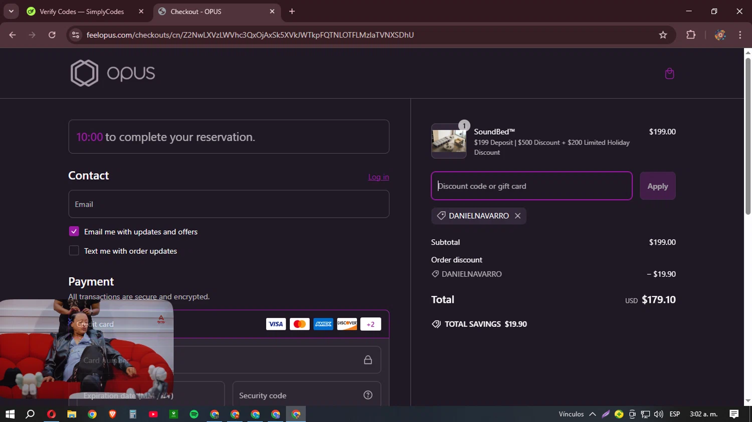Click the picture-in-picture video overlay

pos(87,349)
